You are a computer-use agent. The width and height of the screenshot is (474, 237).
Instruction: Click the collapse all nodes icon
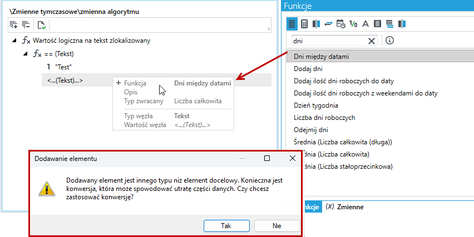tap(26, 25)
